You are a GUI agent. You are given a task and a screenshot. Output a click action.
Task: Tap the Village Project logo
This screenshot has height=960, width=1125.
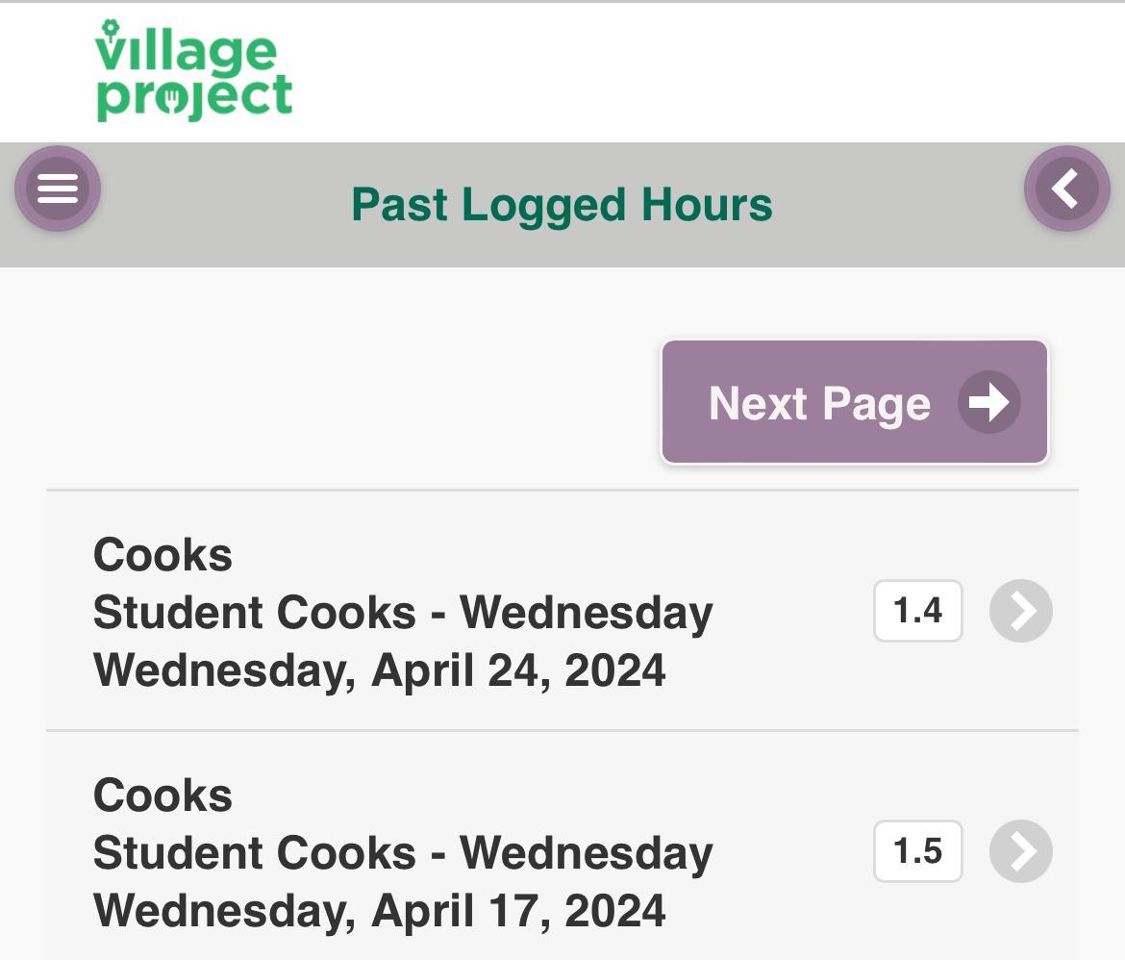(x=193, y=72)
